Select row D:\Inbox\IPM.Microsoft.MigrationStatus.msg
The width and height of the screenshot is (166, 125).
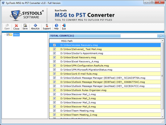(105, 69)
